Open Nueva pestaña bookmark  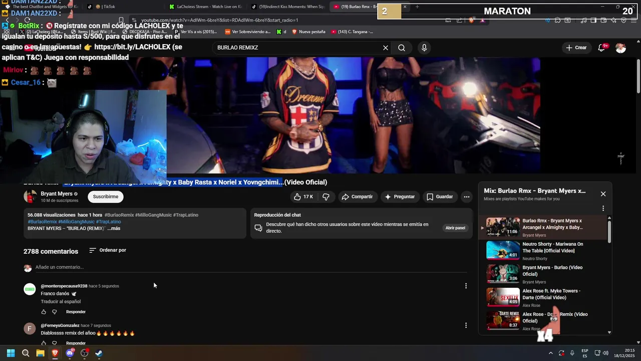click(309, 32)
